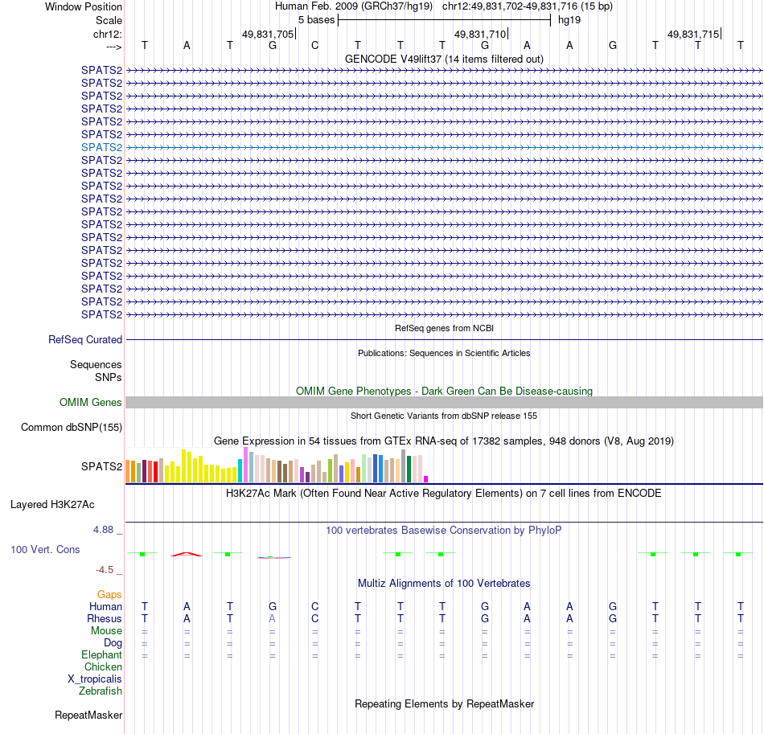Click OMIM Gene Phenotypes track title
The height and width of the screenshot is (734, 764).
(x=444, y=391)
